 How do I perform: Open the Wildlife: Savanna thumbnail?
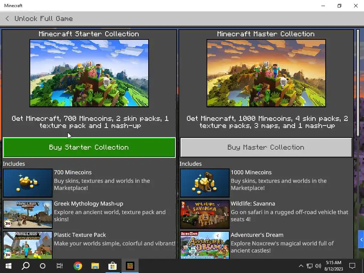204,214
